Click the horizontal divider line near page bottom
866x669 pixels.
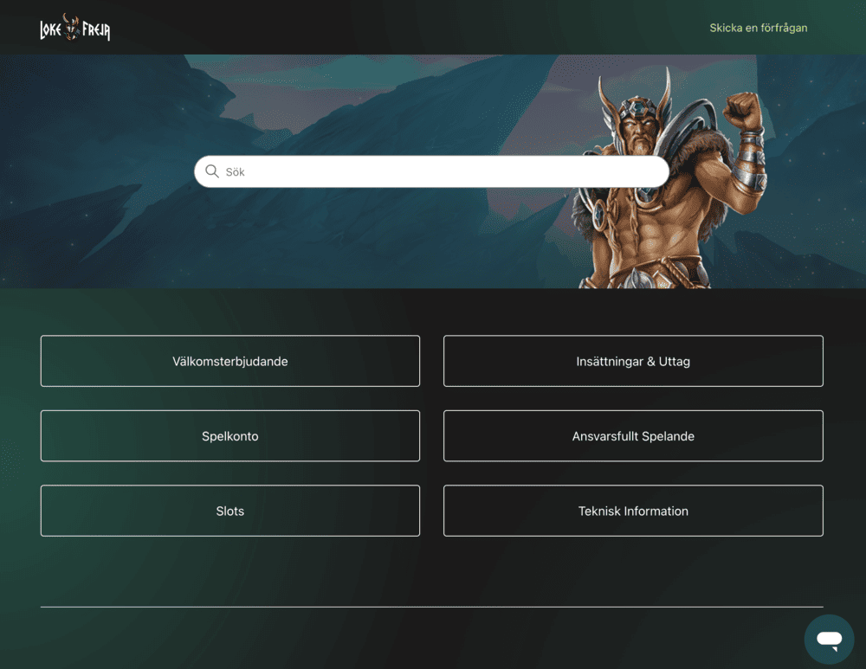pyautogui.click(x=433, y=606)
